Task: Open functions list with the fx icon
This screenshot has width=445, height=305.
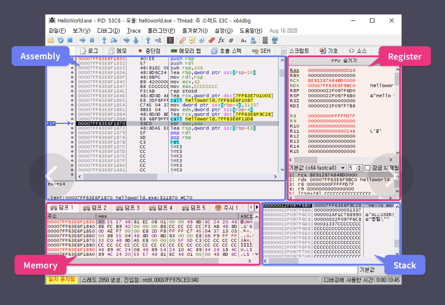Action: point(221,40)
